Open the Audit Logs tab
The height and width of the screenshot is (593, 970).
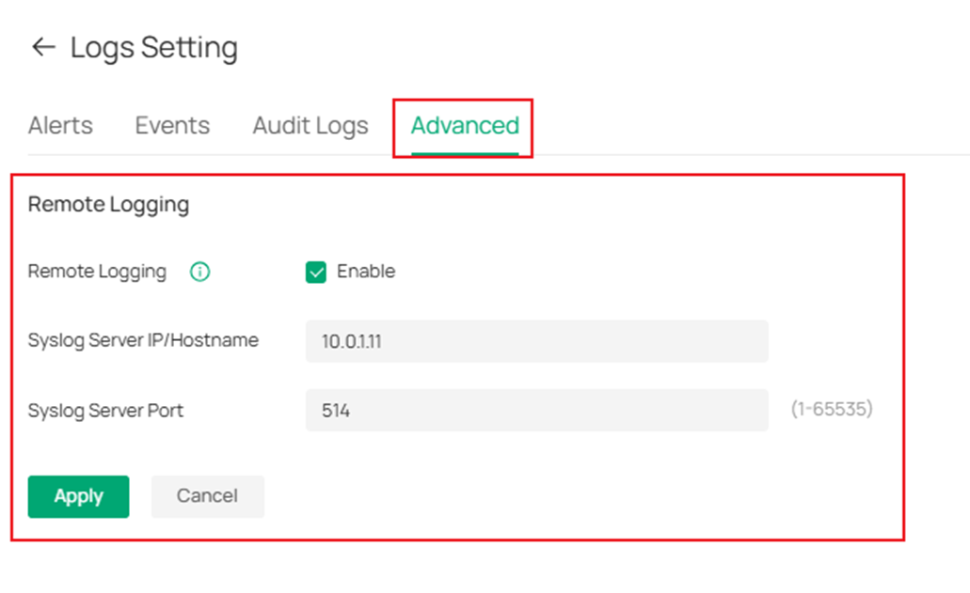click(x=310, y=126)
